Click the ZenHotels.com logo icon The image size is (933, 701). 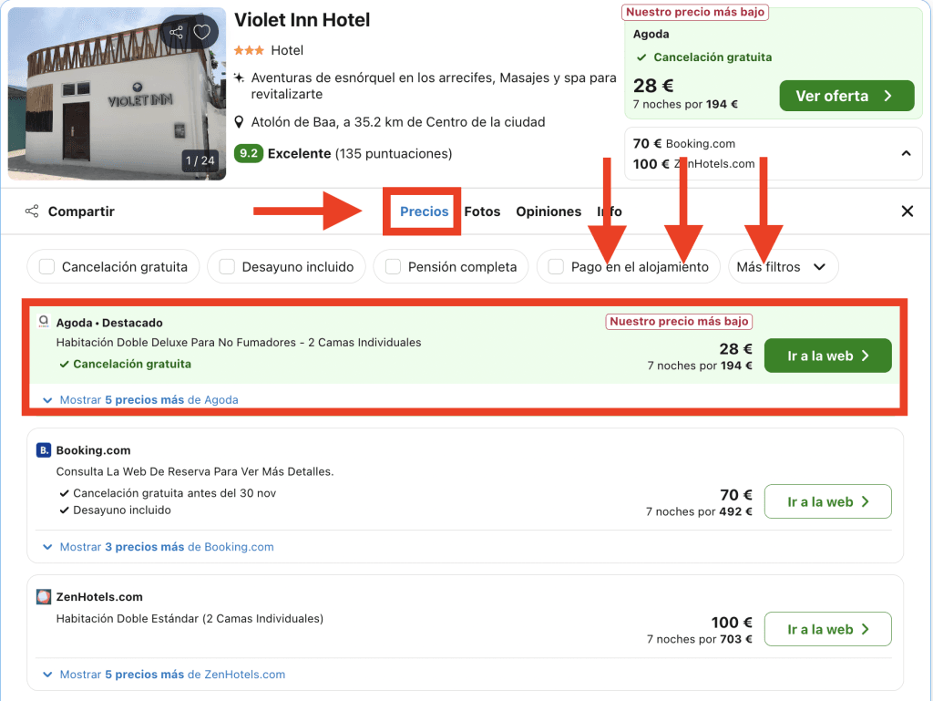44,597
